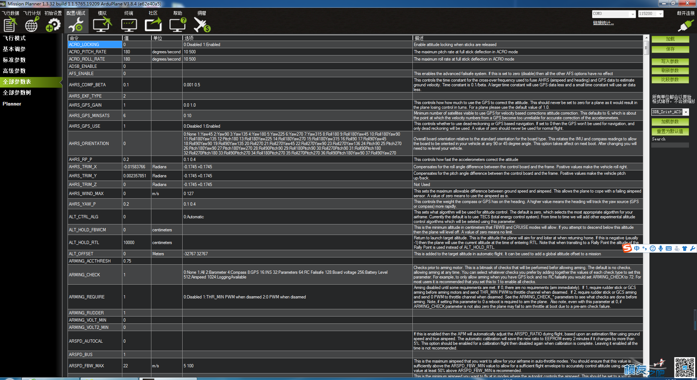Select the ARSPD_AUTOCAL parameter name
This screenshot has width=697, height=380.
pyautogui.click(x=95, y=341)
